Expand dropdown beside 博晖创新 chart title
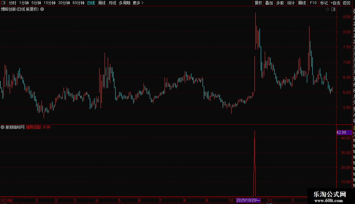Screen dimensions: 355x204 42,9
